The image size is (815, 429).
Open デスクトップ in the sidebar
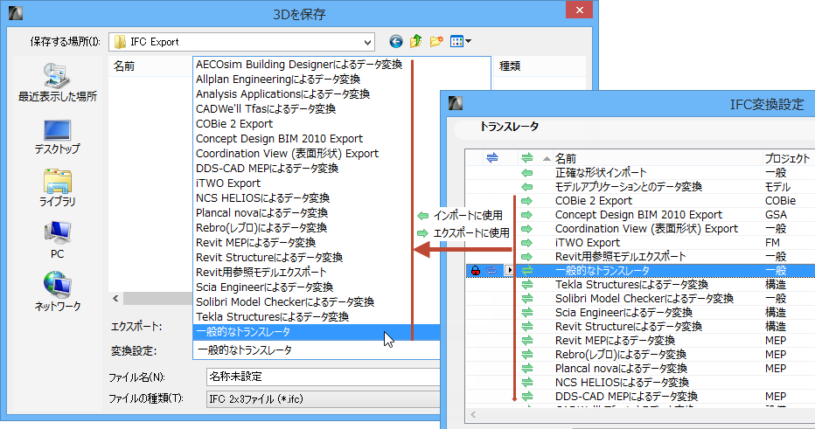pos(57,136)
